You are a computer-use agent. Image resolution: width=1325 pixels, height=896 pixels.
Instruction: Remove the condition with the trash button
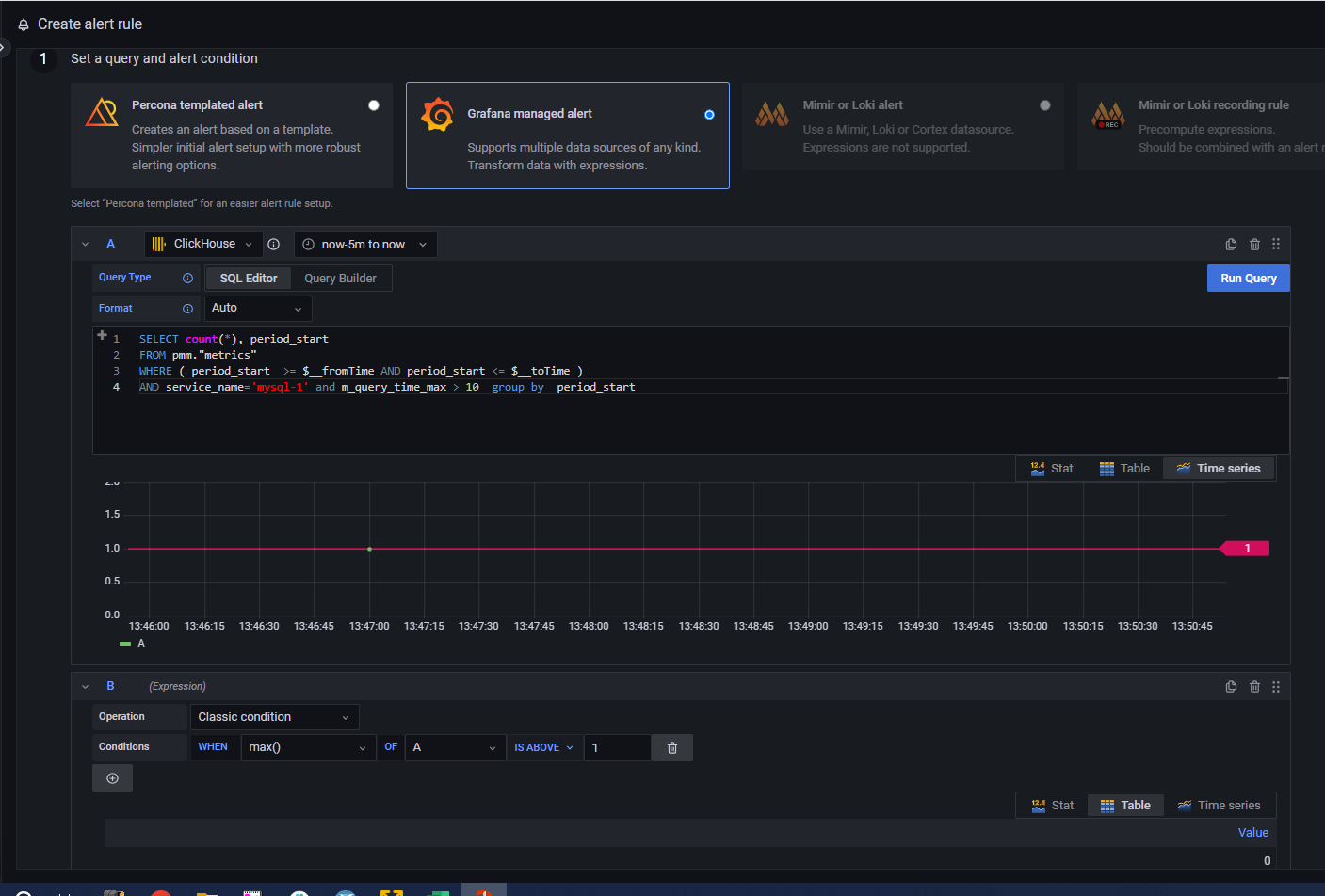tap(672, 747)
